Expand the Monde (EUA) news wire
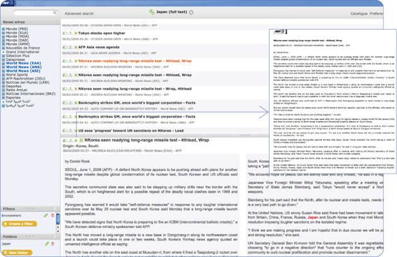The image size is (397, 257). [x=3, y=33]
